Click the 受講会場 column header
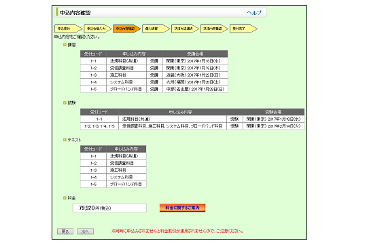Viewport: 369px width, 245px height. click(x=195, y=54)
